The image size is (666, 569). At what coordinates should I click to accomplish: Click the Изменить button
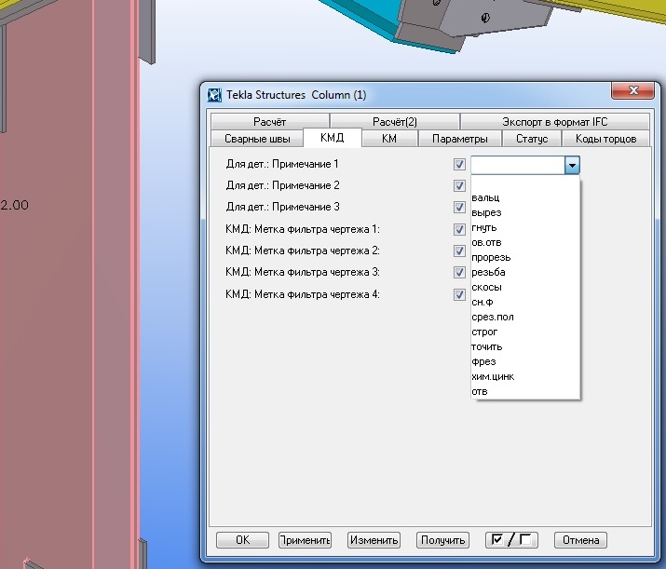[x=374, y=540]
